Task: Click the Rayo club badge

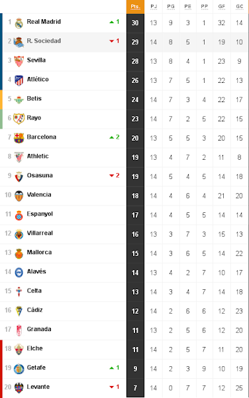Action: pos(19,119)
